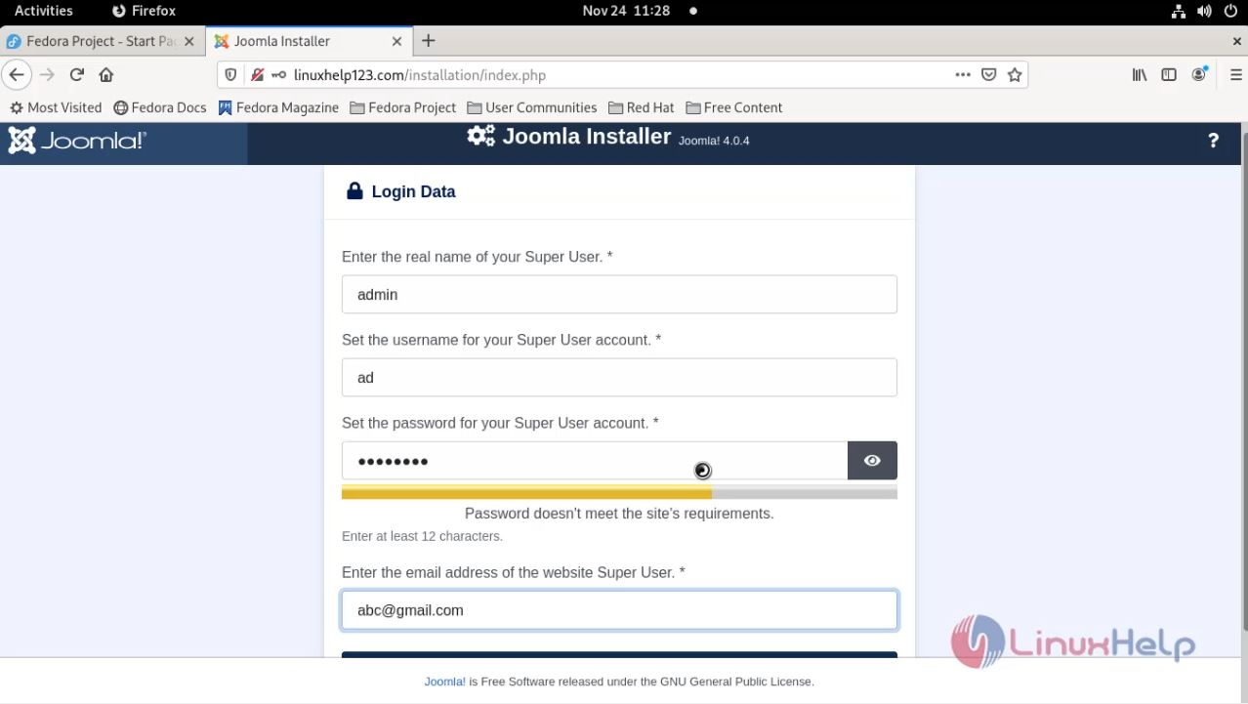The width and height of the screenshot is (1248, 704).
Task: Close the Fedora Project tab
Action: (x=189, y=41)
